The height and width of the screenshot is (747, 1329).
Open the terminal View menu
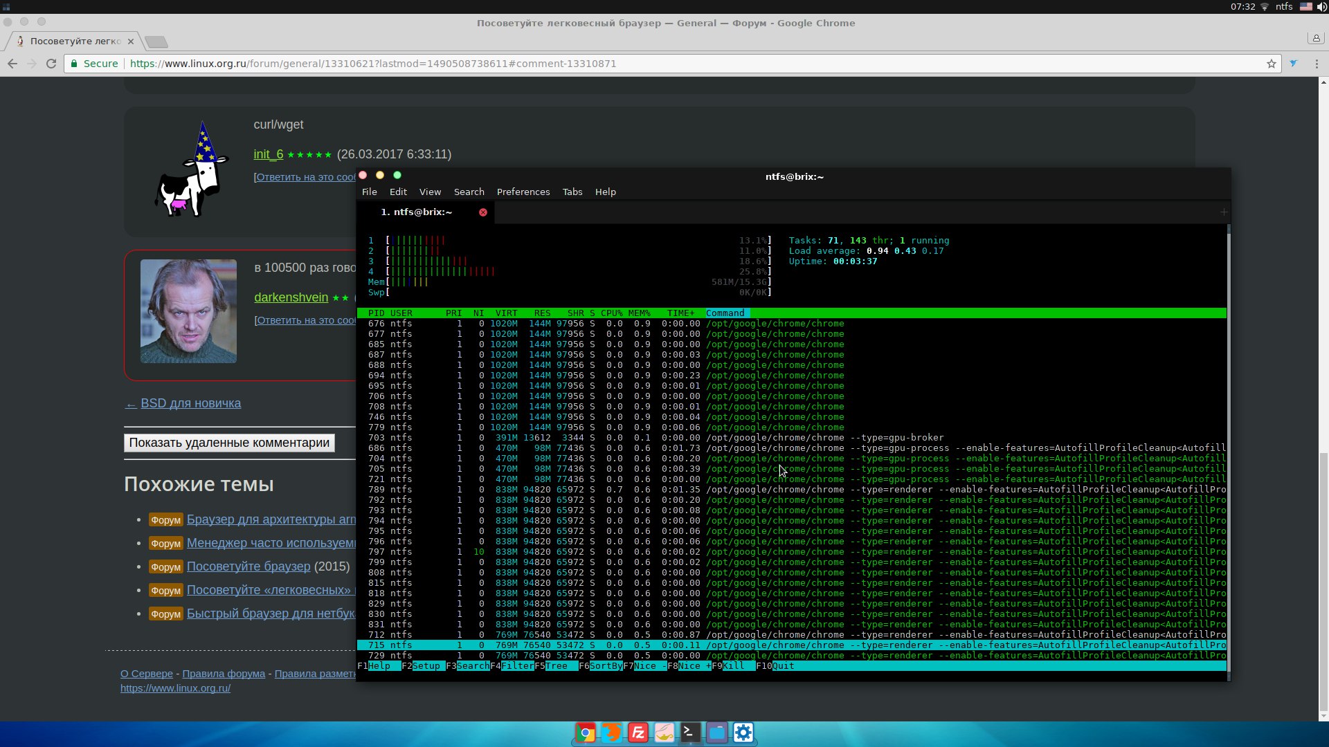click(430, 192)
